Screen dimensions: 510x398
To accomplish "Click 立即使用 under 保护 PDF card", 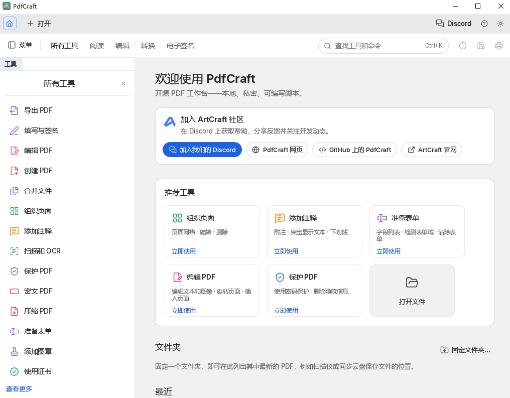I will [x=286, y=310].
